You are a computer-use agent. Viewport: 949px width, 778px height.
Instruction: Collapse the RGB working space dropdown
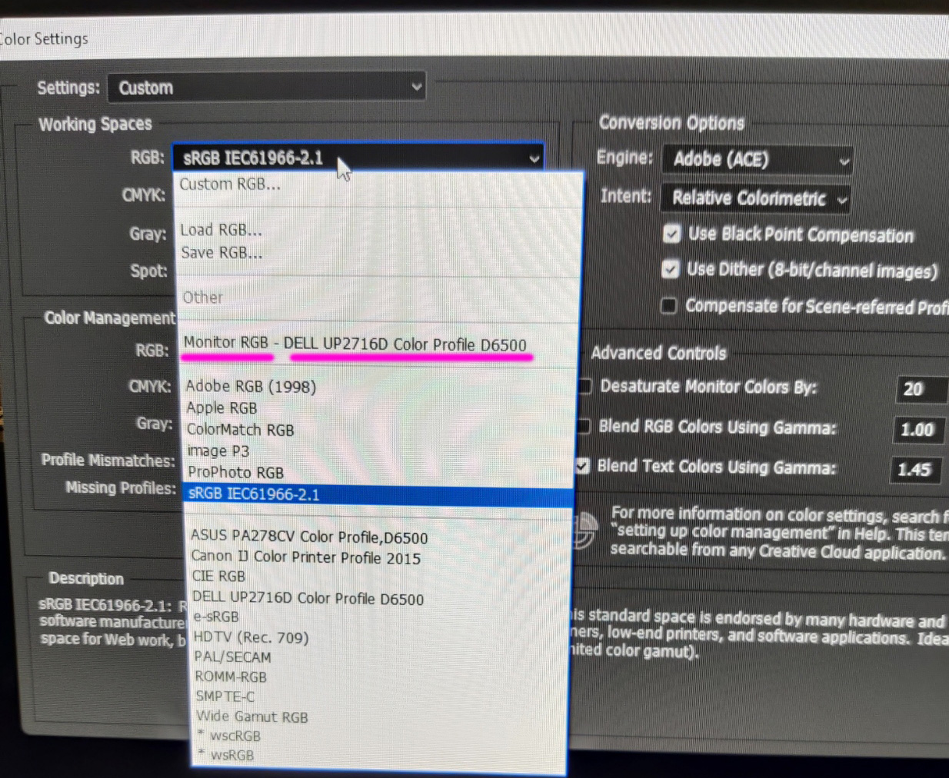[358, 158]
